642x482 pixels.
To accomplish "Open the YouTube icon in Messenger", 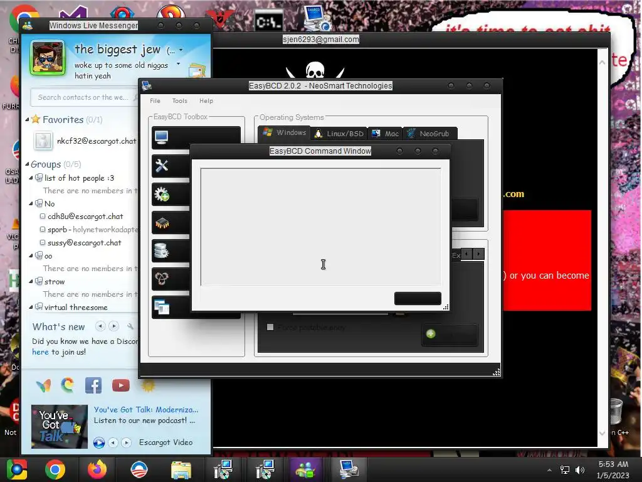I will click(121, 385).
